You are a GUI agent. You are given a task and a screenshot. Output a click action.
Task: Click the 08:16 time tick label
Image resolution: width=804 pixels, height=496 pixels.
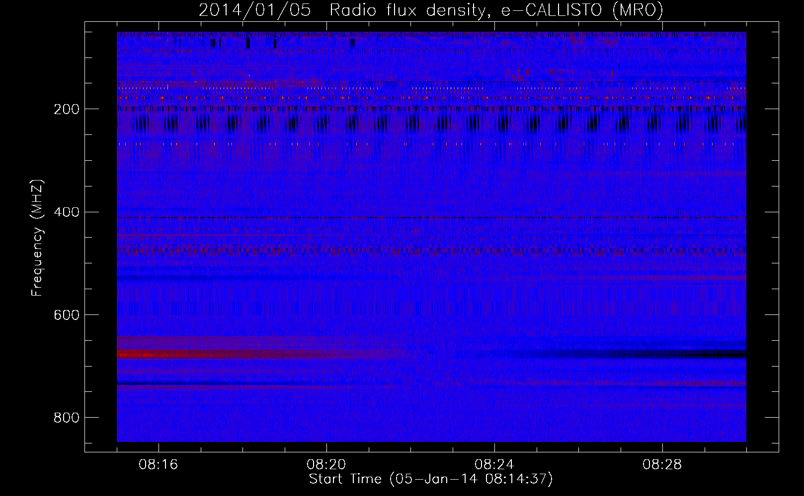tap(159, 465)
